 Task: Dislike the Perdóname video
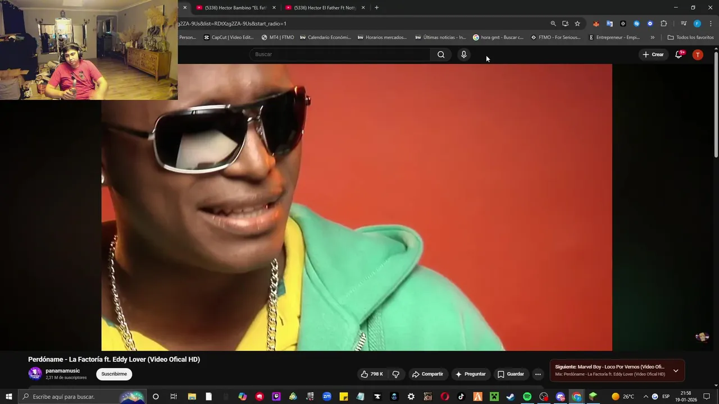(x=396, y=374)
